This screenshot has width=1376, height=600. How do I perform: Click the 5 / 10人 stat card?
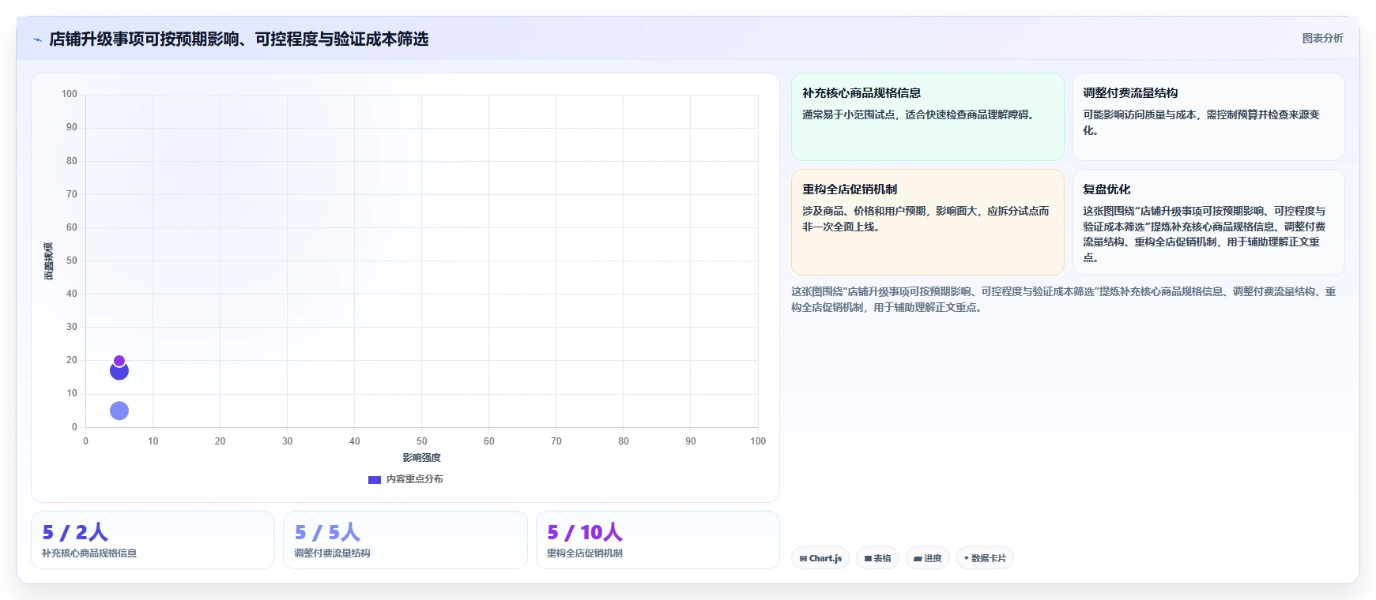658,540
